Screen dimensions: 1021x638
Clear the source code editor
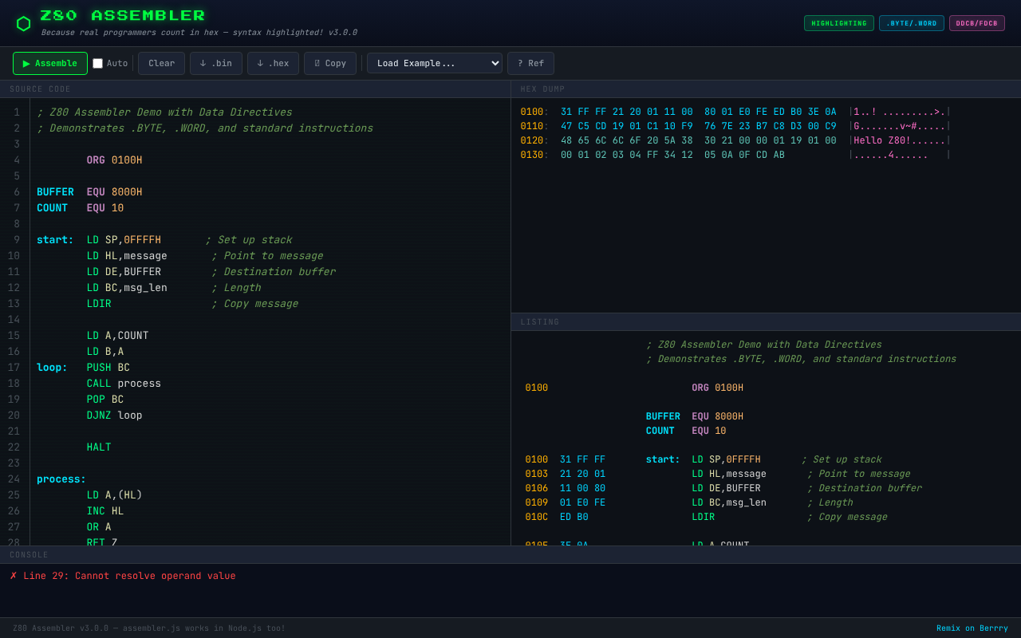161,64
